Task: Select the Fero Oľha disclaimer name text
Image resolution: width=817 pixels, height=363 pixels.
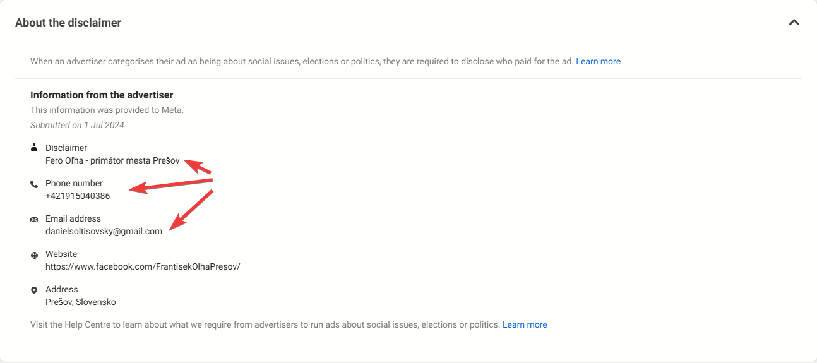Action: click(112, 160)
